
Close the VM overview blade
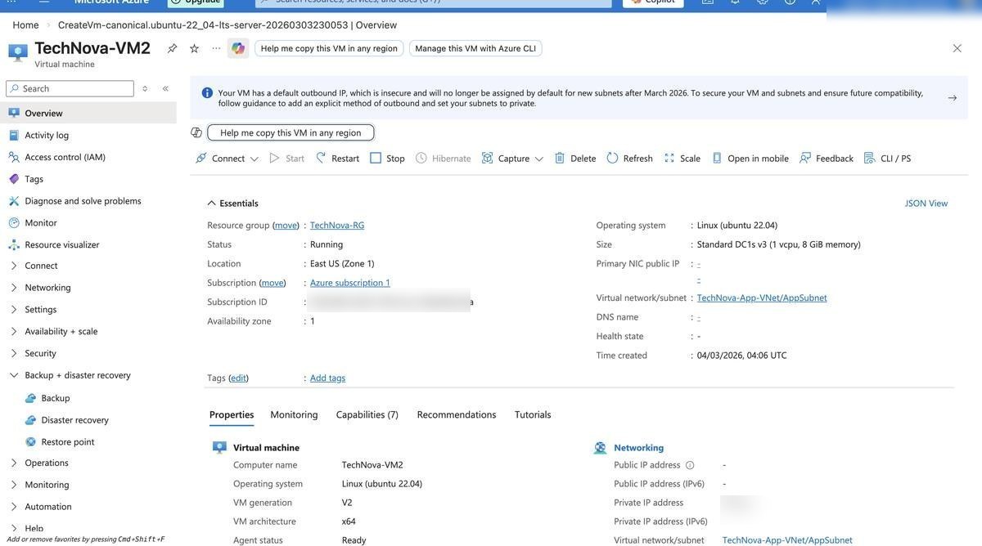pos(957,48)
